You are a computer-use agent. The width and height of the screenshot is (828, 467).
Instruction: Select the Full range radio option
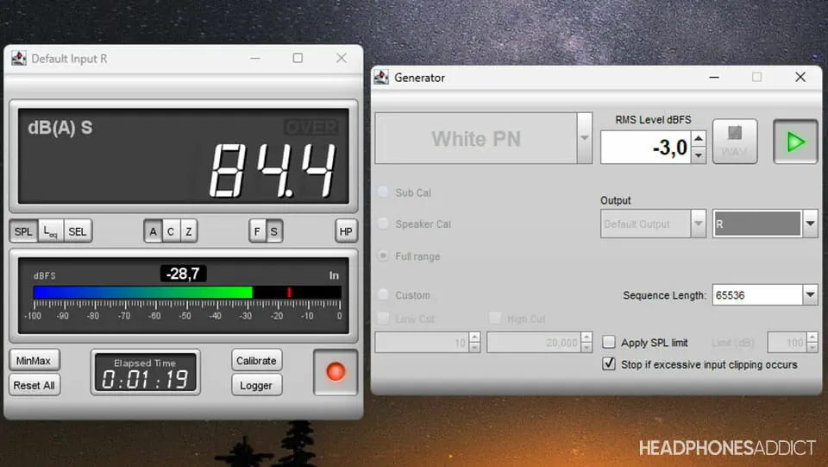[383, 256]
